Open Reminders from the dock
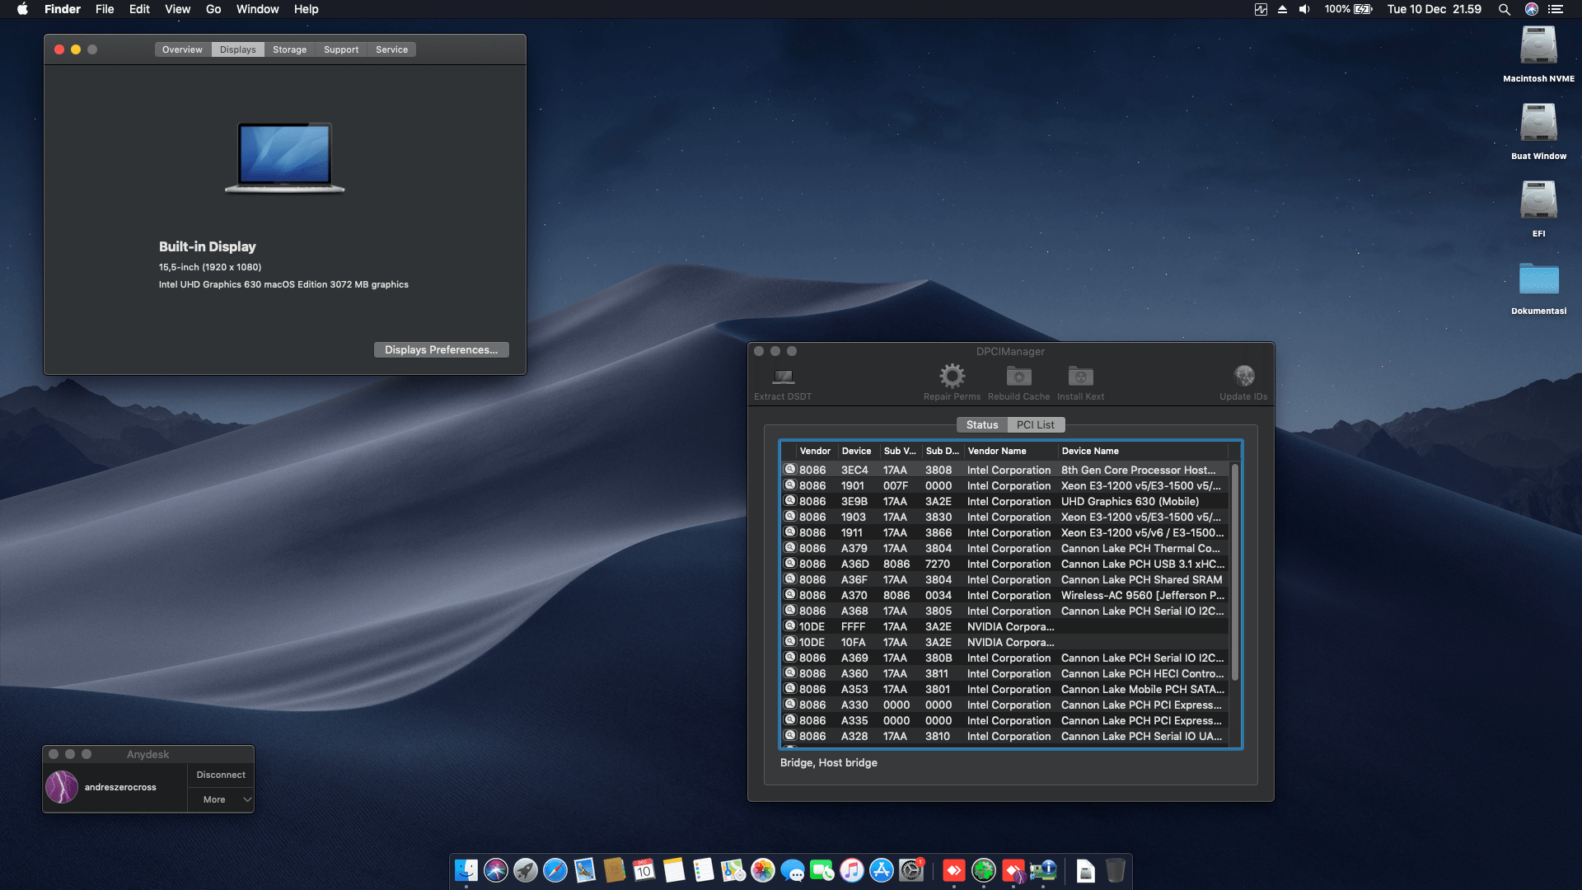 tap(704, 870)
